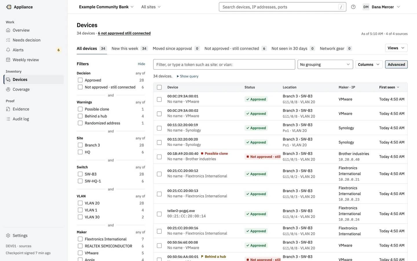The width and height of the screenshot is (417, 261).
Task: Open the Example Community Bank dropdown
Action: click(x=106, y=7)
